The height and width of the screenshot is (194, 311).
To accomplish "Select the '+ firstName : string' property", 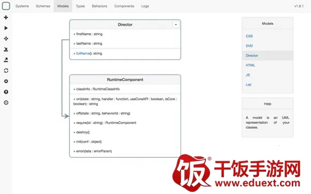I will click(88, 34).
